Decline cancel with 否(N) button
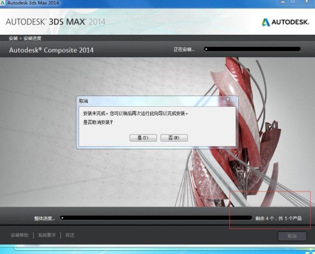Image resolution: width=315 pixels, height=254 pixels. coord(174,138)
